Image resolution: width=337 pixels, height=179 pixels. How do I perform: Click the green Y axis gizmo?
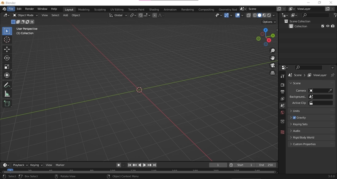coord(273,36)
